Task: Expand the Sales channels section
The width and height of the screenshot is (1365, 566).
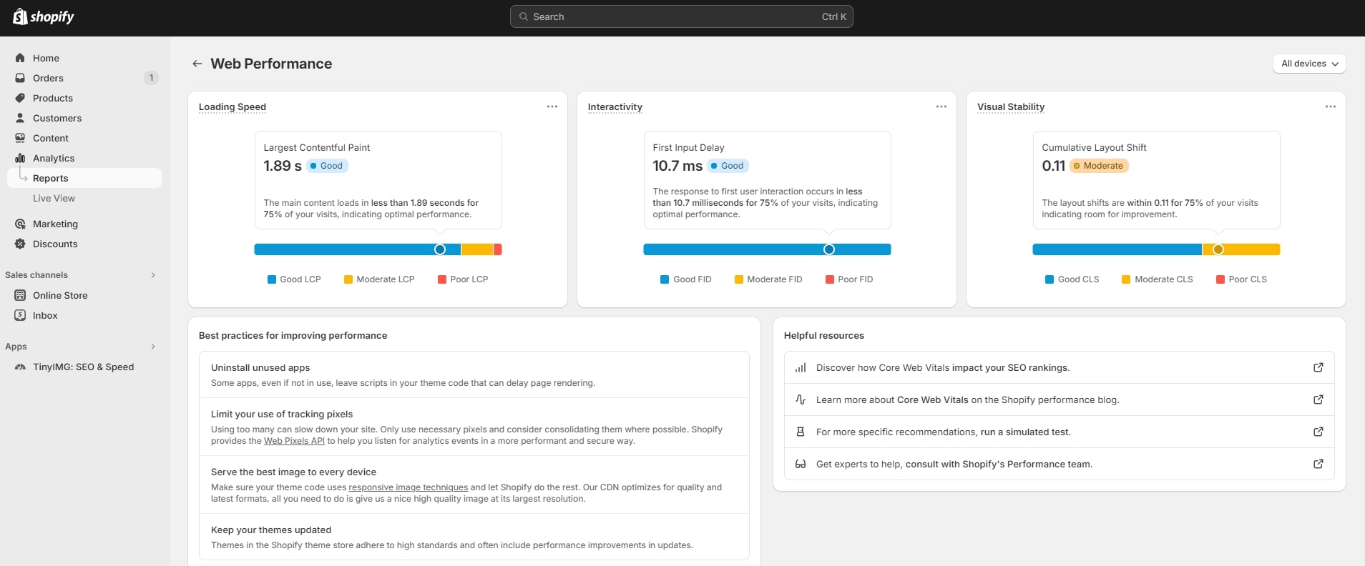Action: pyautogui.click(x=153, y=275)
